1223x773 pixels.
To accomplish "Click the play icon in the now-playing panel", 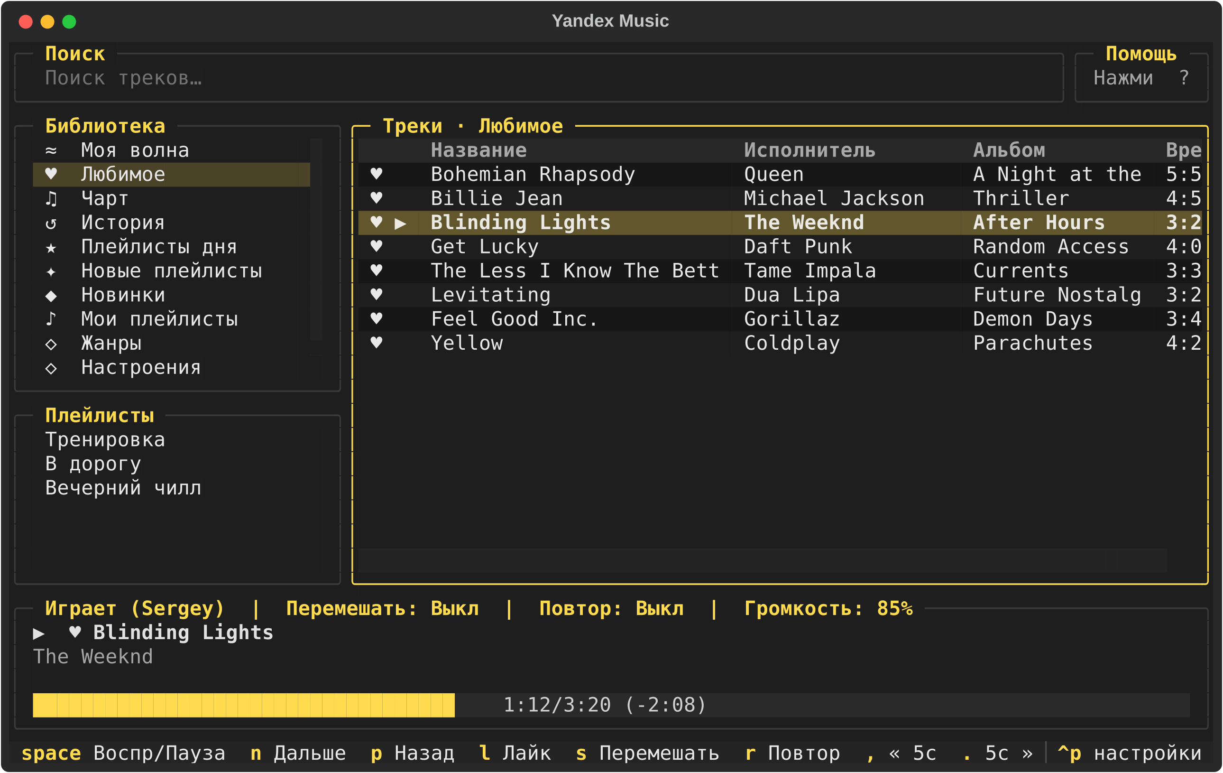I will [38, 633].
